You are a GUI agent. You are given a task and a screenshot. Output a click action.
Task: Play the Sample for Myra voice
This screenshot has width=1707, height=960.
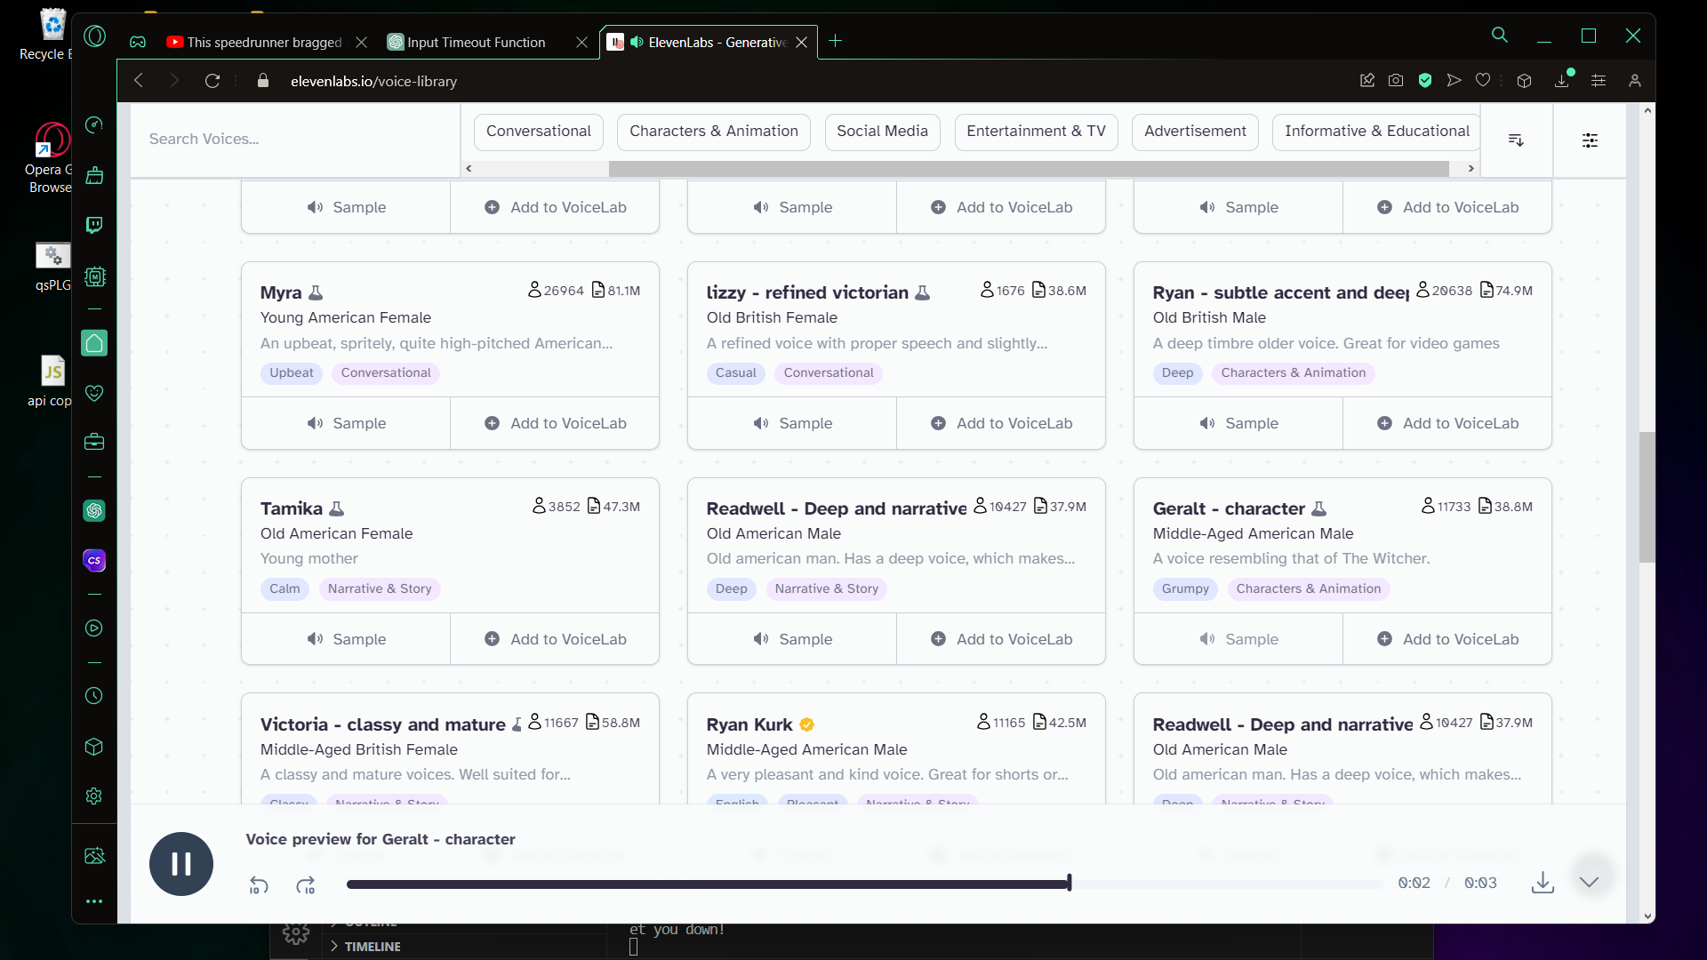[x=347, y=423]
